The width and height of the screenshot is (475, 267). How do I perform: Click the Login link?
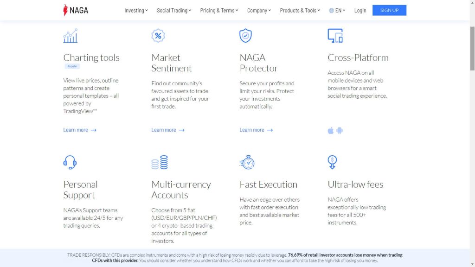click(360, 10)
